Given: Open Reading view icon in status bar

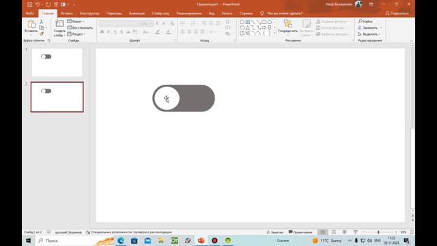Looking at the screenshot, I should [344, 232].
